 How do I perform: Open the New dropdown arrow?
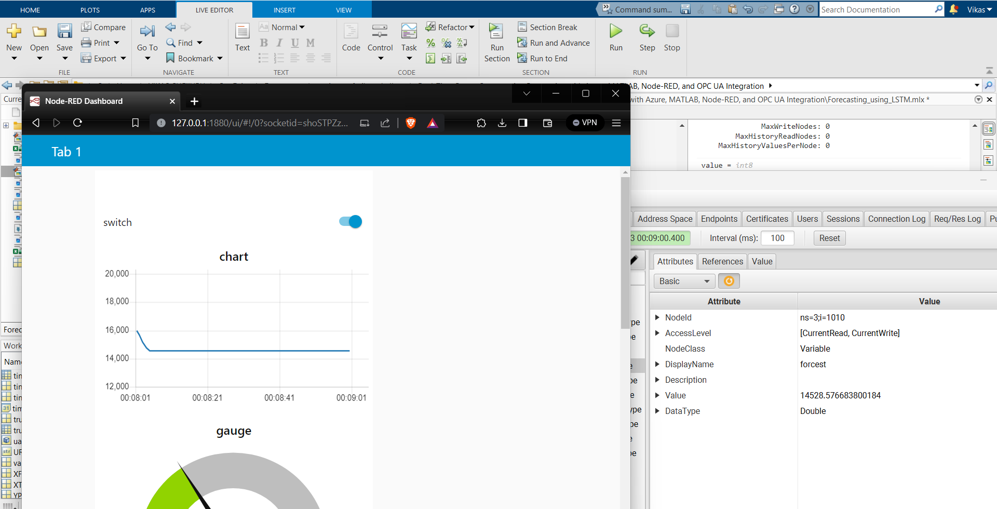tap(14, 59)
